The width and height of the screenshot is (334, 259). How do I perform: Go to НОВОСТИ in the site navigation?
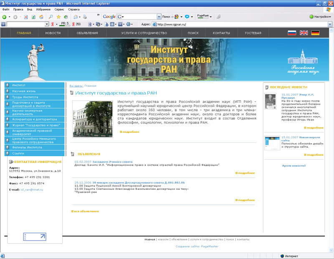point(53,33)
